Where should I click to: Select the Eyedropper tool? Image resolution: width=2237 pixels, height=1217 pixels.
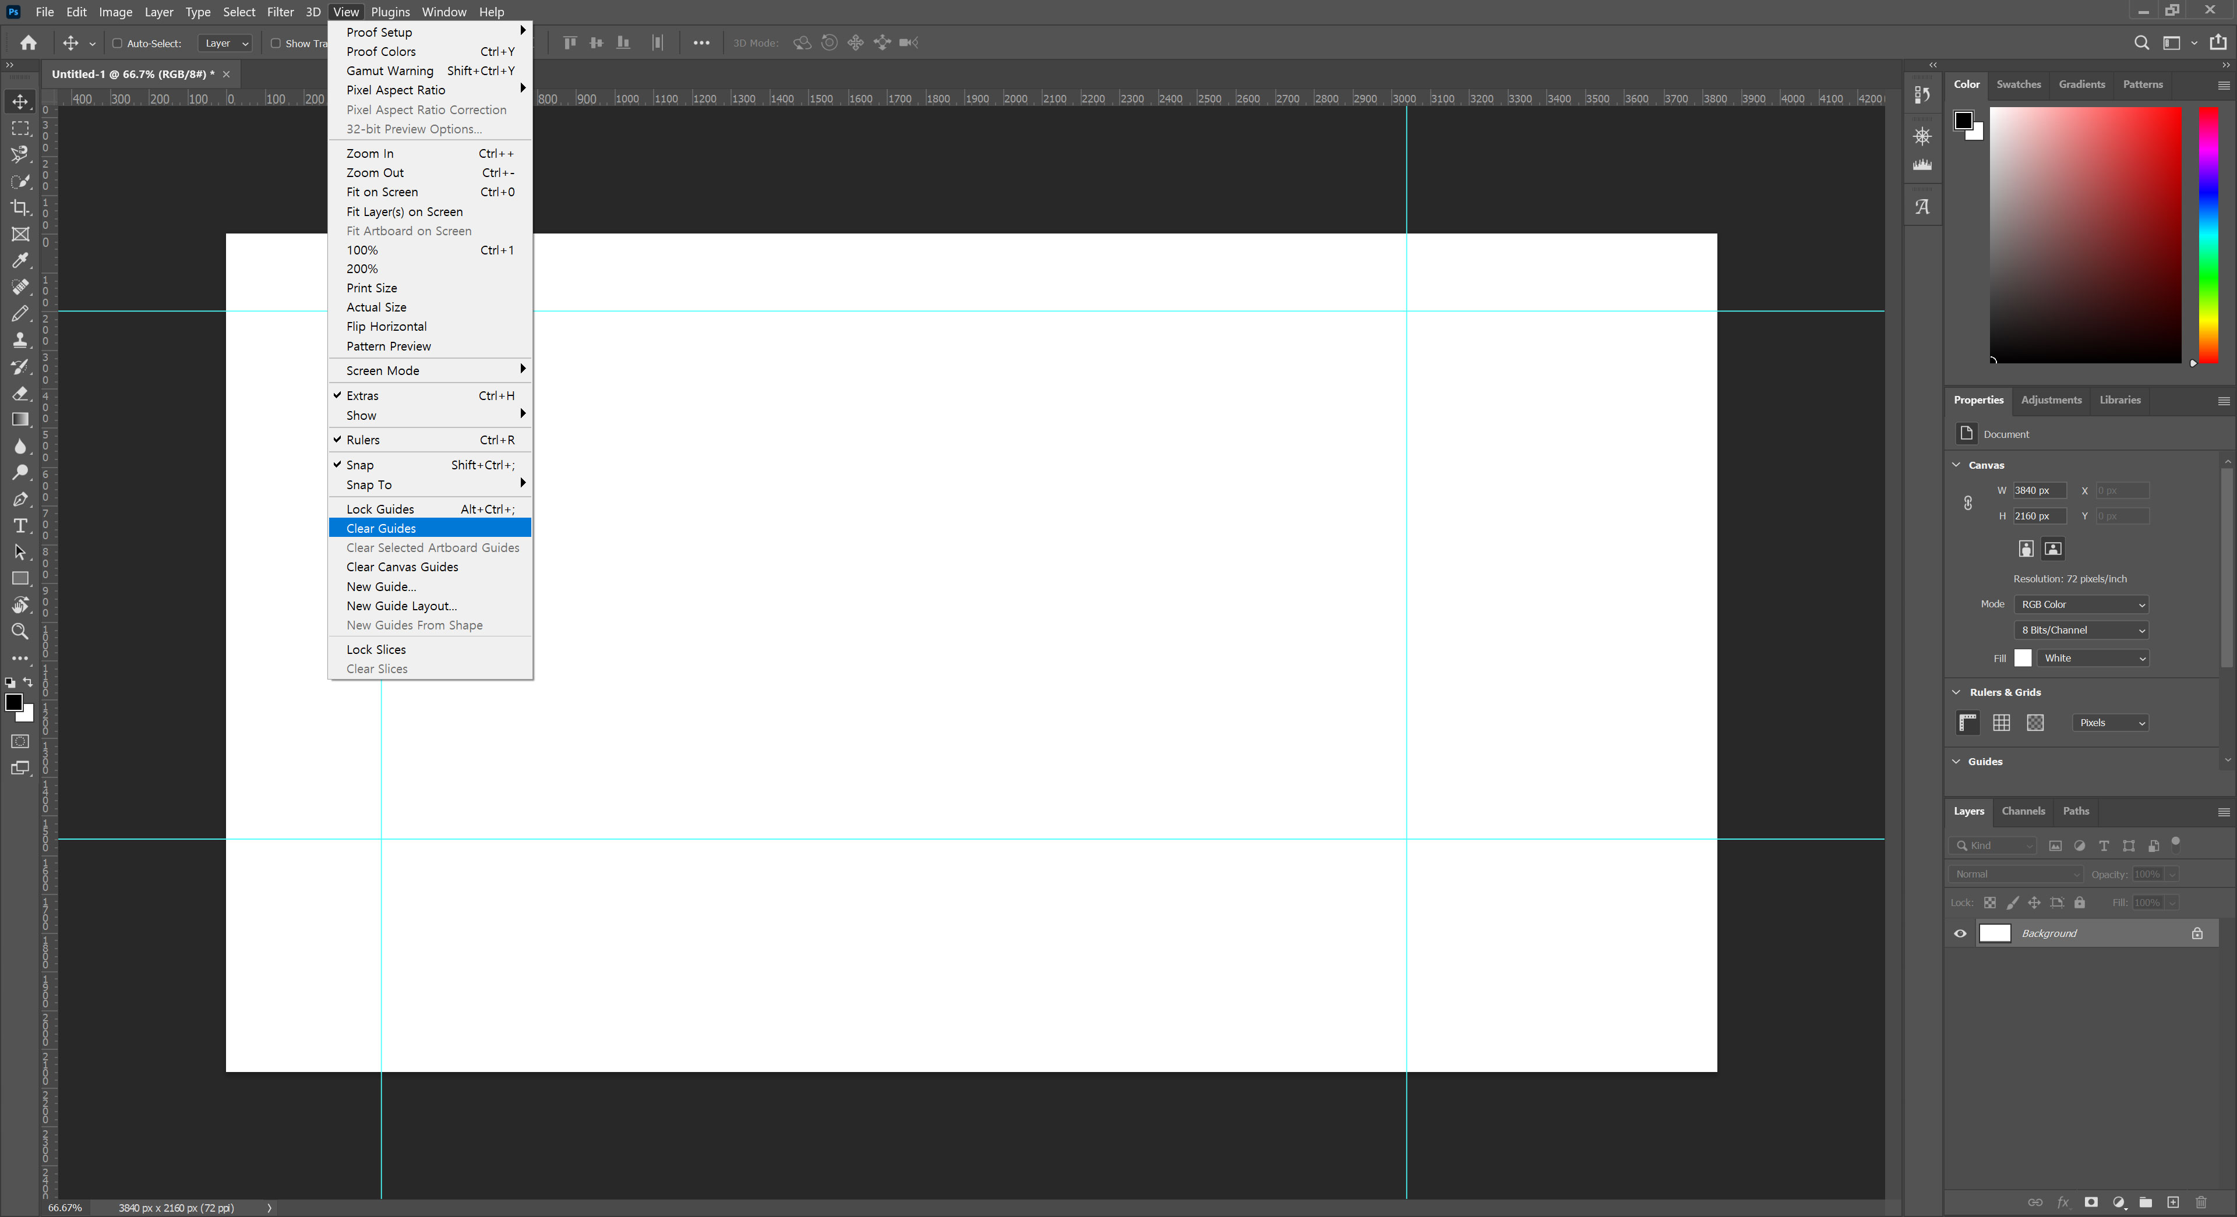coord(20,260)
